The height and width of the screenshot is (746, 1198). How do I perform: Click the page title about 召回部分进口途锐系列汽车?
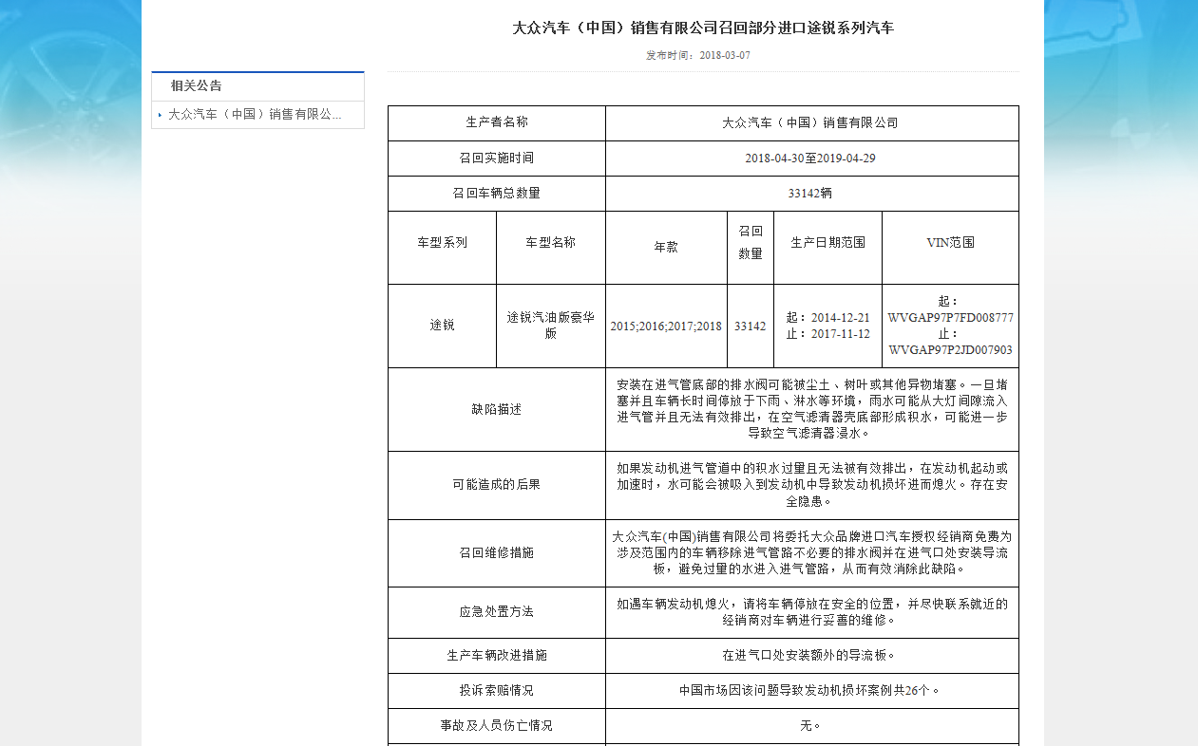[x=703, y=28]
